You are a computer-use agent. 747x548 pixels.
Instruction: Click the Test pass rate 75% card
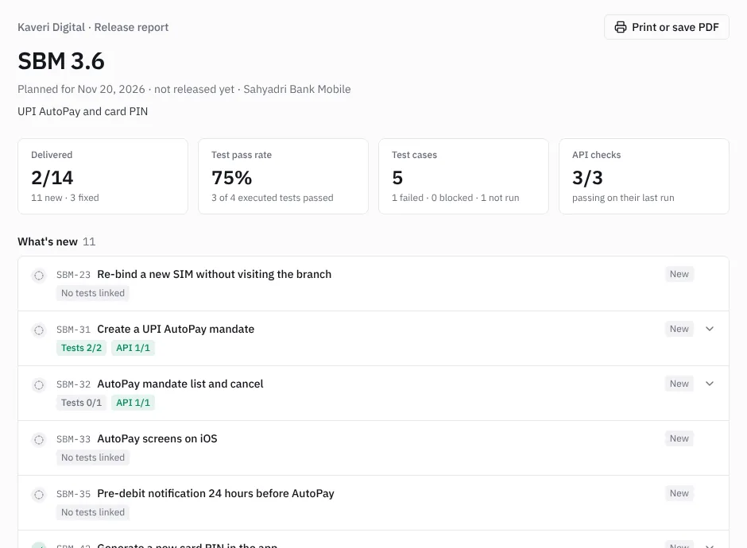284,176
